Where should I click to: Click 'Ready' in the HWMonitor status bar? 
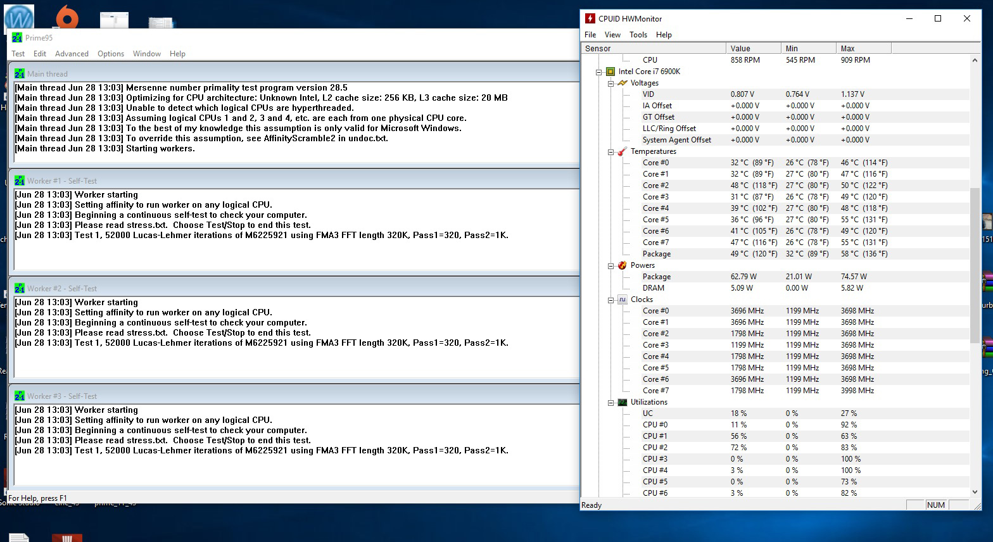pos(591,505)
